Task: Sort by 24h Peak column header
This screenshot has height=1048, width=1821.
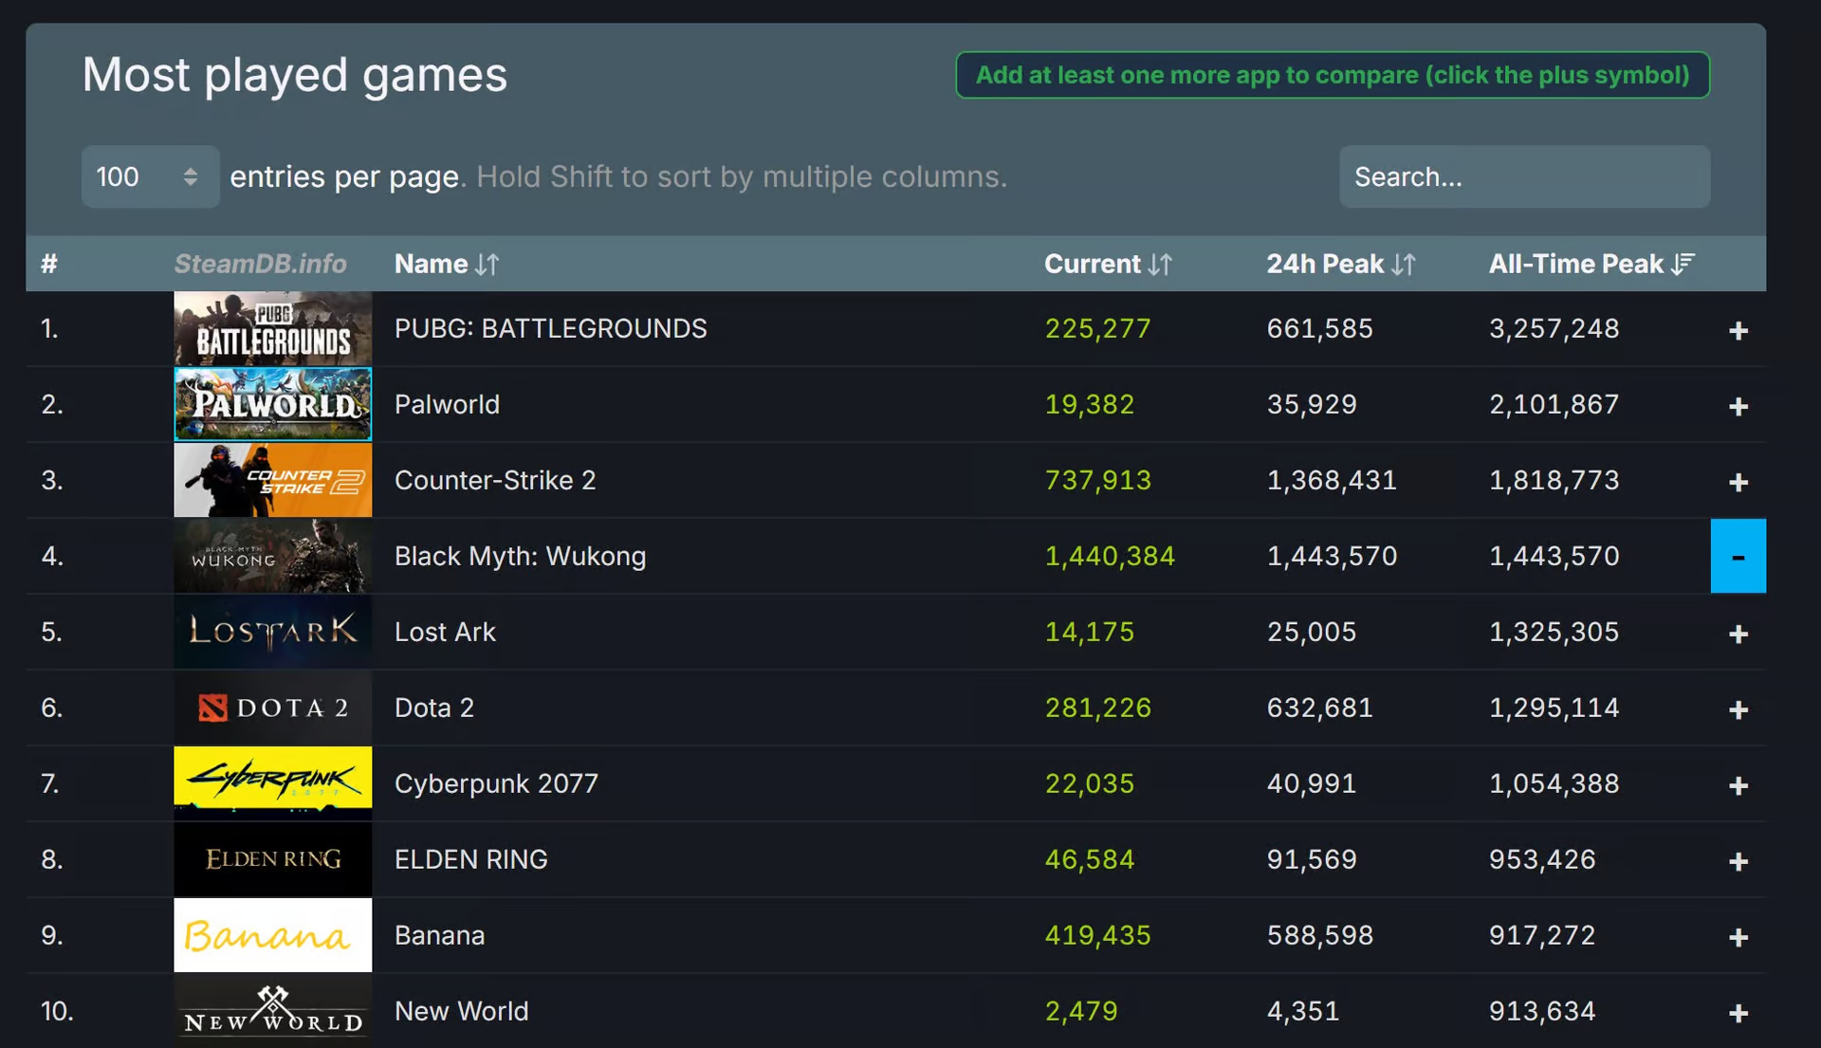Action: tap(1340, 264)
